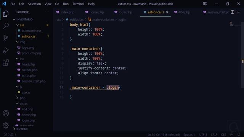244x137 pixels.
Task: Open the Help menu
Action: pyautogui.click(x=91, y=4)
